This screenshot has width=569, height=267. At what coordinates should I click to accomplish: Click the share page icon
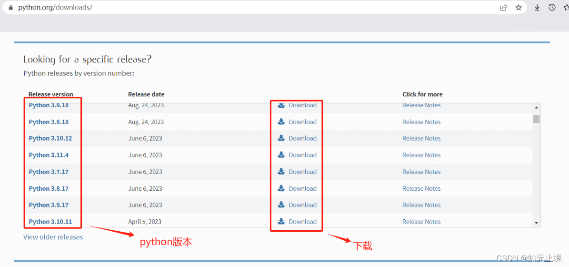[x=504, y=7]
